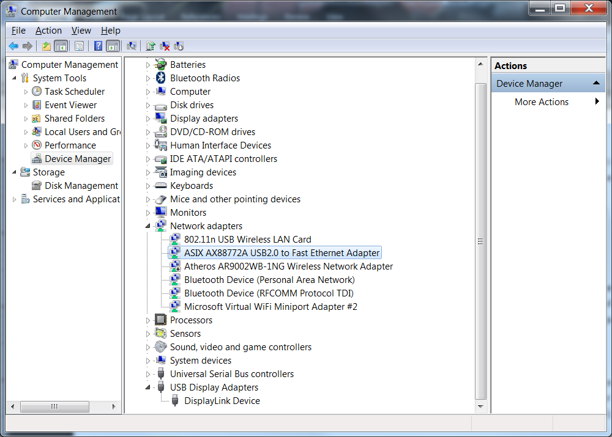
Task: Expand Universal Serial Bus controllers
Action: coord(148,374)
